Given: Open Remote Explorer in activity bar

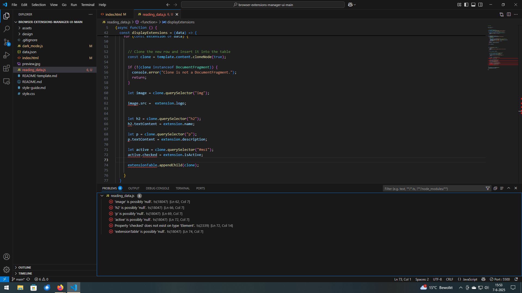Looking at the screenshot, I should tap(7, 81).
